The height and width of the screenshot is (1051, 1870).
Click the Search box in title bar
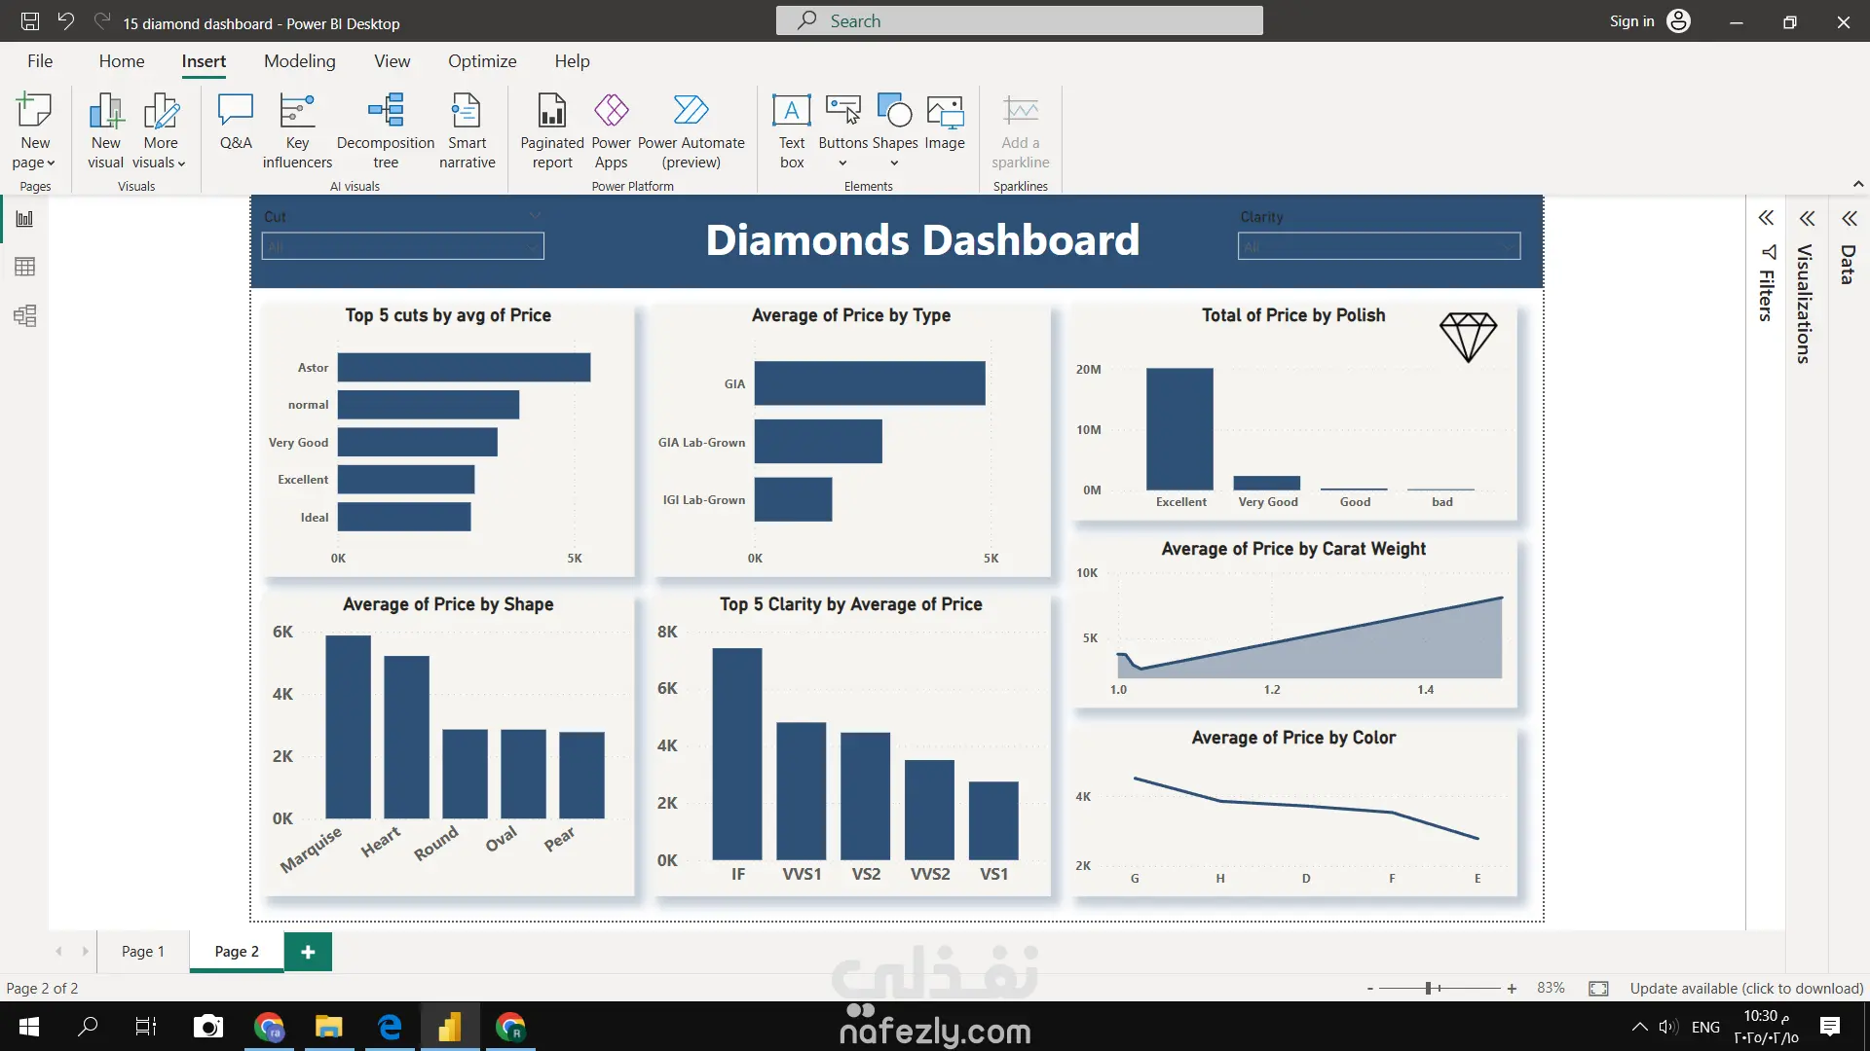[1019, 21]
